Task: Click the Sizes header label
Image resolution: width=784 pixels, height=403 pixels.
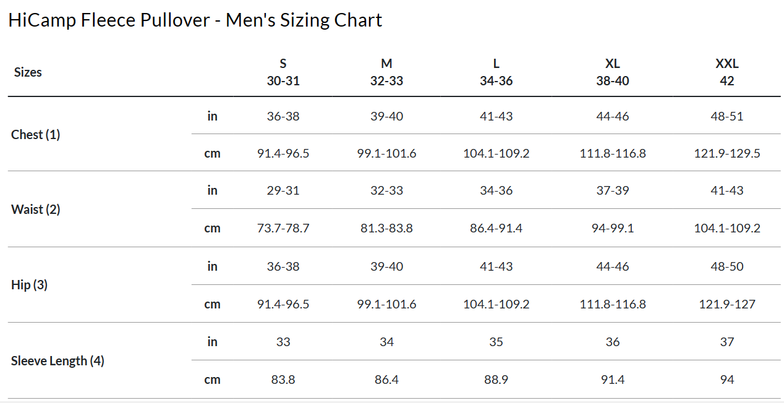Action: [x=28, y=72]
